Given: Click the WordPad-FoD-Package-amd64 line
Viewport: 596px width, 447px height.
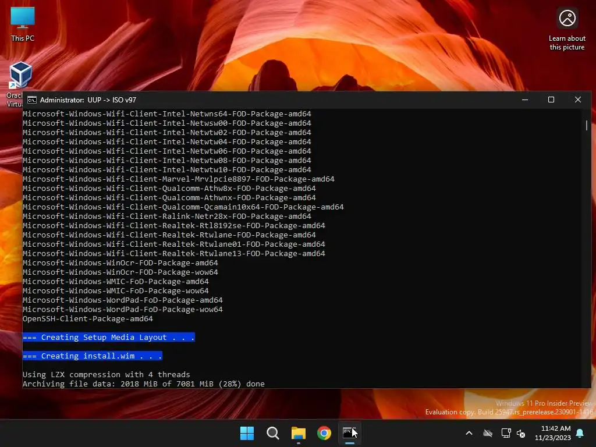Looking at the screenshot, I should pyautogui.click(x=122, y=300).
